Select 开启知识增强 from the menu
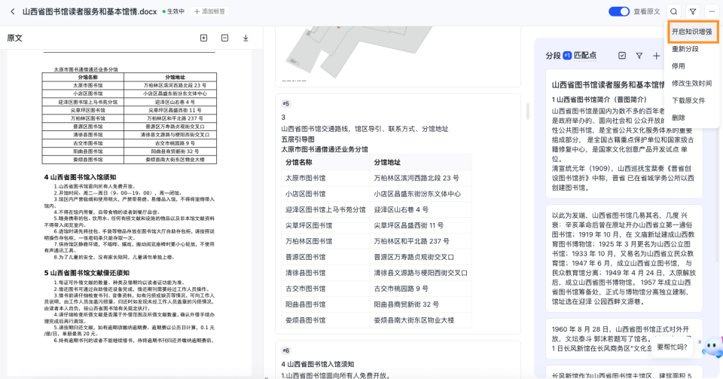723x379 pixels. [693, 32]
